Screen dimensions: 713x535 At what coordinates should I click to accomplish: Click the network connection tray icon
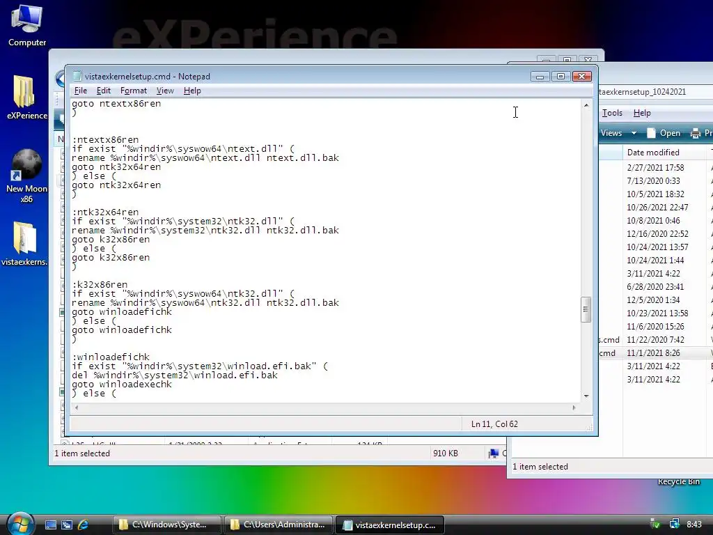[674, 525]
